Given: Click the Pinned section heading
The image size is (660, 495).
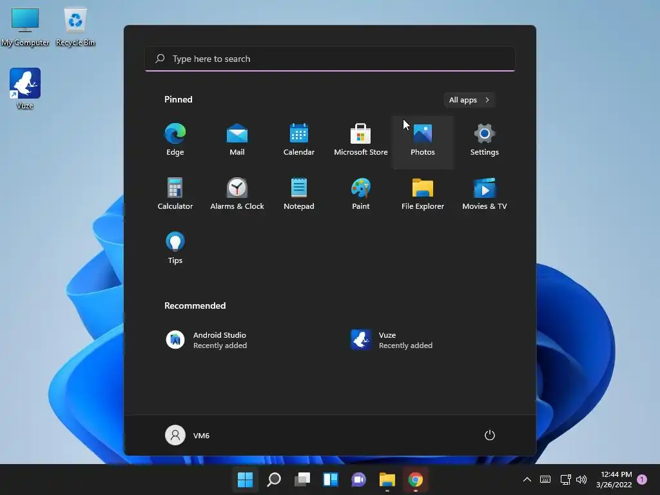Looking at the screenshot, I should tap(179, 99).
